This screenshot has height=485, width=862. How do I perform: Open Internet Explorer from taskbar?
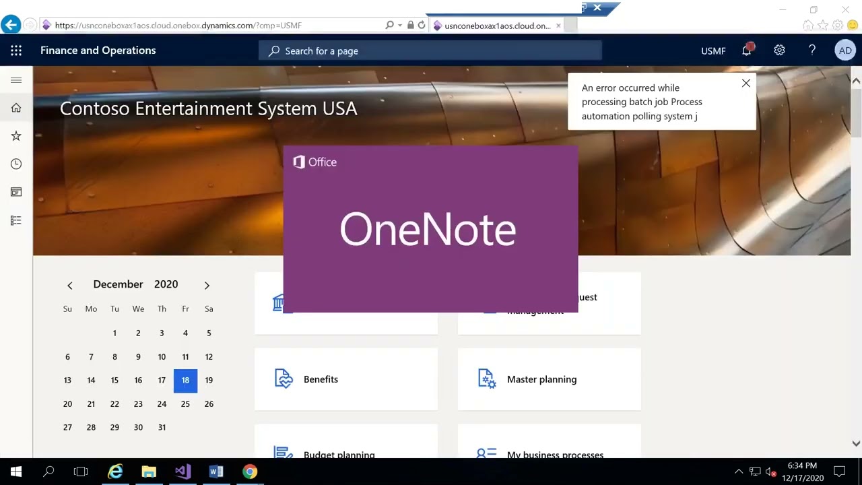point(116,472)
